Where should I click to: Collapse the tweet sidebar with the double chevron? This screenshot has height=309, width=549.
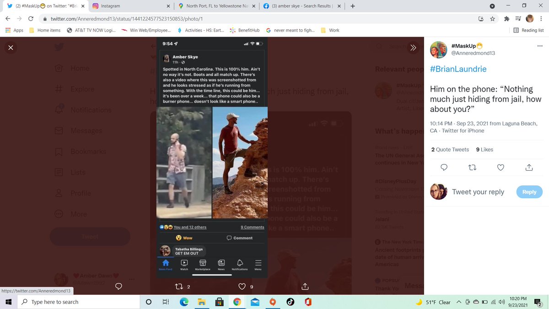tap(413, 48)
